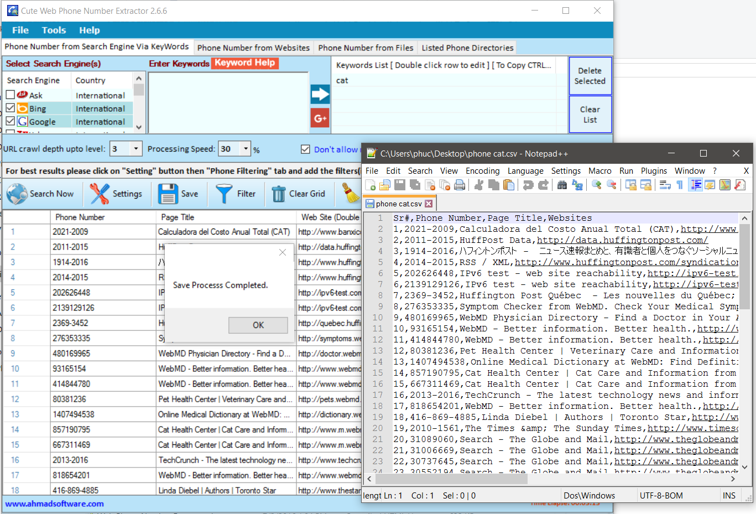
Task: Click the Open file icon in Notepad++
Action: click(385, 185)
